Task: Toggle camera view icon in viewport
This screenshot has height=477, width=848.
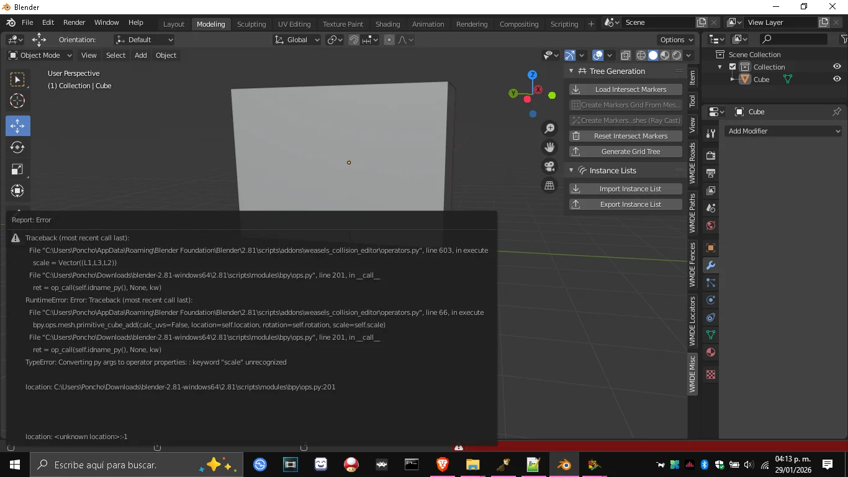Action: point(549,166)
